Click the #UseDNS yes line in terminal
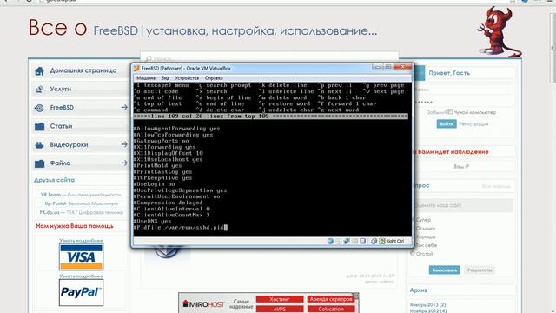Image resolution: width=556 pixels, height=313 pixels. point(153,221)
